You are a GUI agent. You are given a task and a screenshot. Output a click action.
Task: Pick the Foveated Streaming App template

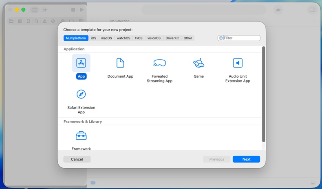[159, 63]
